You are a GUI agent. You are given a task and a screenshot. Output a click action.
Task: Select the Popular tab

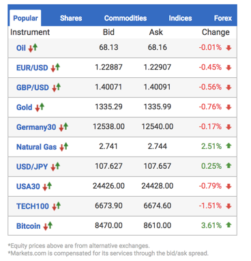point(25,18)
